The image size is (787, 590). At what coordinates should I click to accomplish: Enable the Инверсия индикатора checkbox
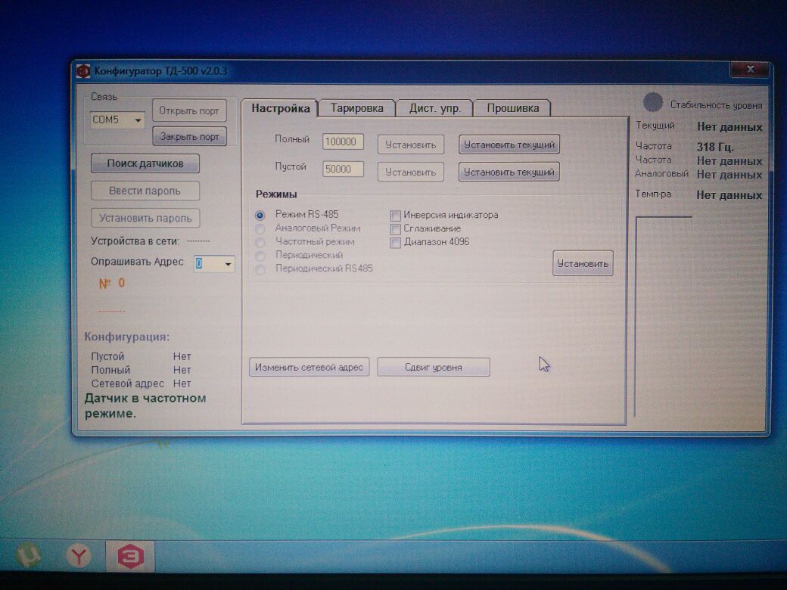tap(395, 215)
